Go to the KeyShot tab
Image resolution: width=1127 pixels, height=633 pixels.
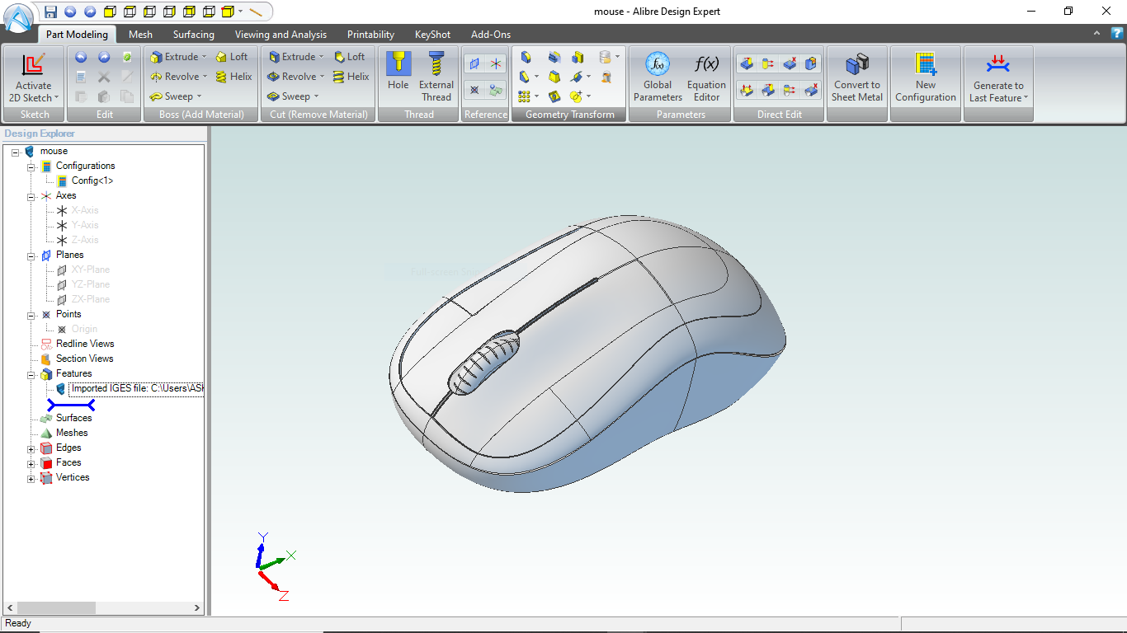(x=433, y=35)
